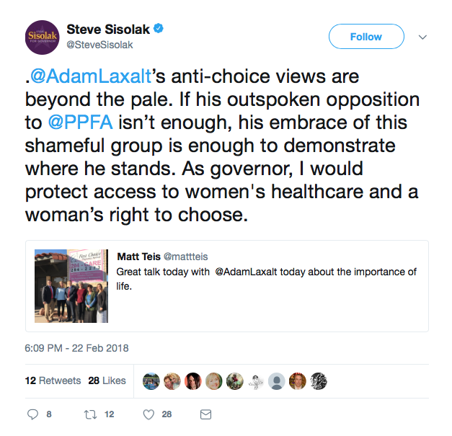Open the tweet timestamp 22 Feb 2018
Image resolution: width=452 pixels, height=436 pixels.
(77, 348)
